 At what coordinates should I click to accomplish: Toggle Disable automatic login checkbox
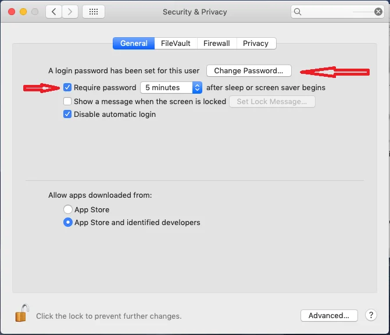[x=68, y=115]
